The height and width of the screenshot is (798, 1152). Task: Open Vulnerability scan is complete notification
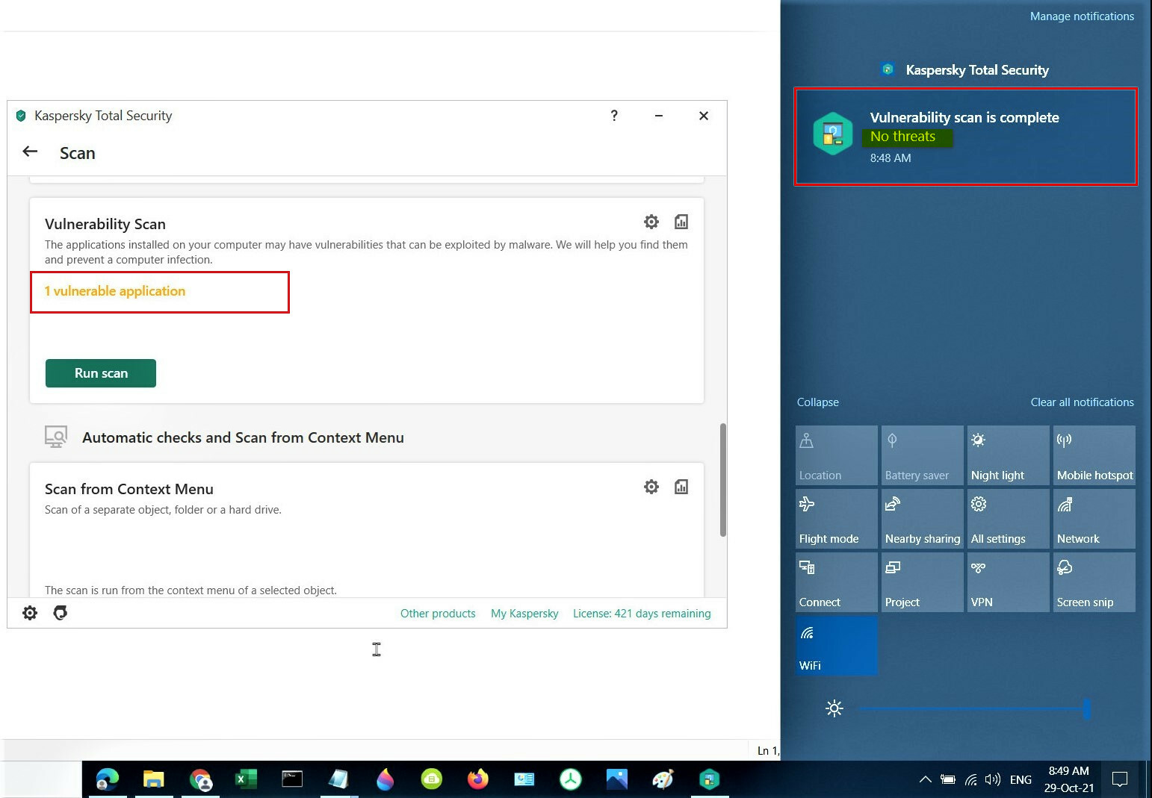pyautogui.click(x=965, y=137)
